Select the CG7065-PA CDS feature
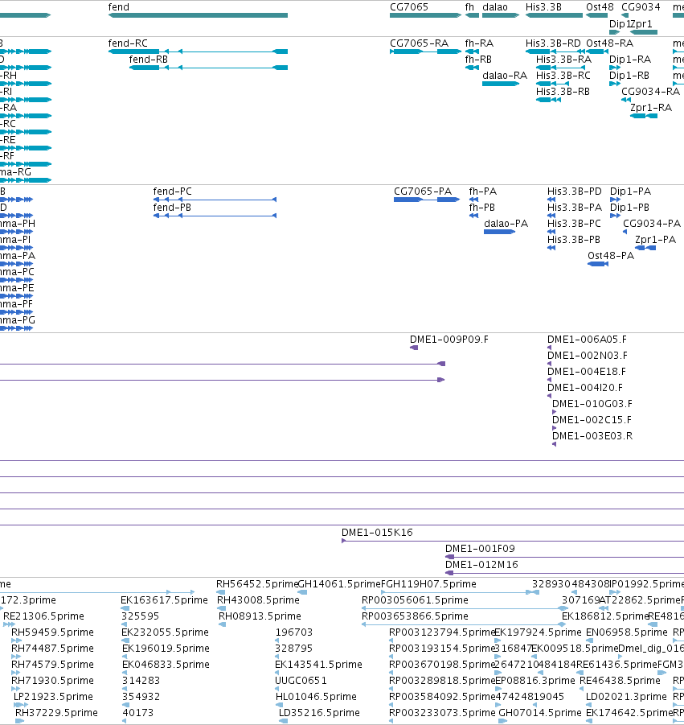Screen dimensions: 684x725 pyautogui.click(x=427, y=200)
